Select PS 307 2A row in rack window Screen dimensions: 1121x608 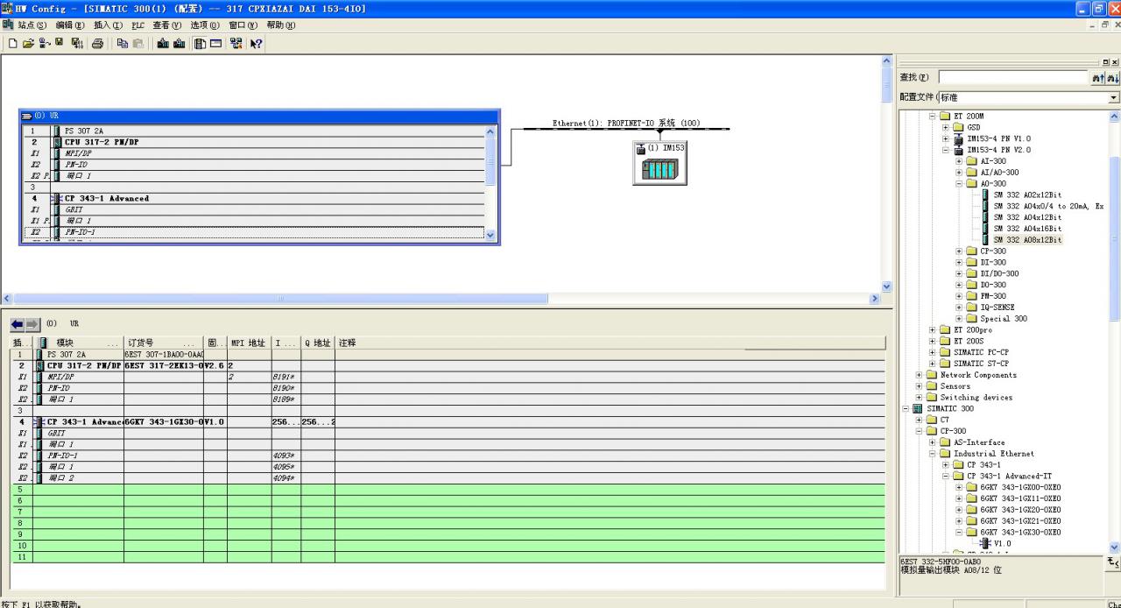253,131
